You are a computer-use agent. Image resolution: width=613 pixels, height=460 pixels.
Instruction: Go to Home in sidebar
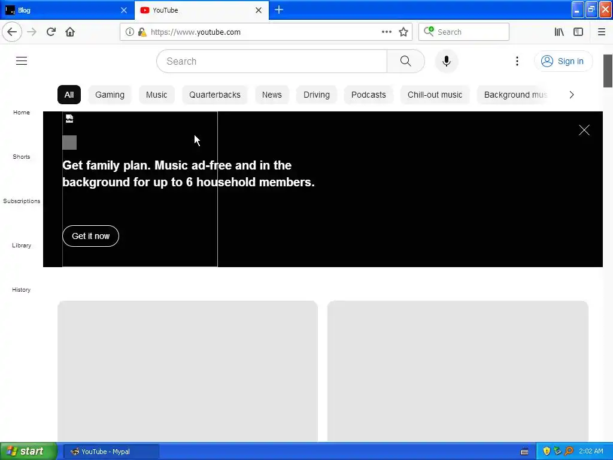click(22, 112)
